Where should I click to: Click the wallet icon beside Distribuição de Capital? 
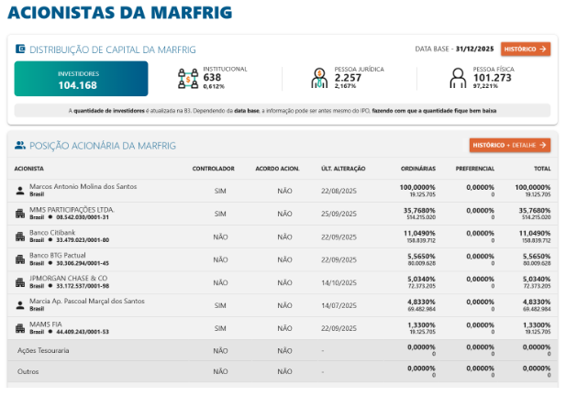20,49
